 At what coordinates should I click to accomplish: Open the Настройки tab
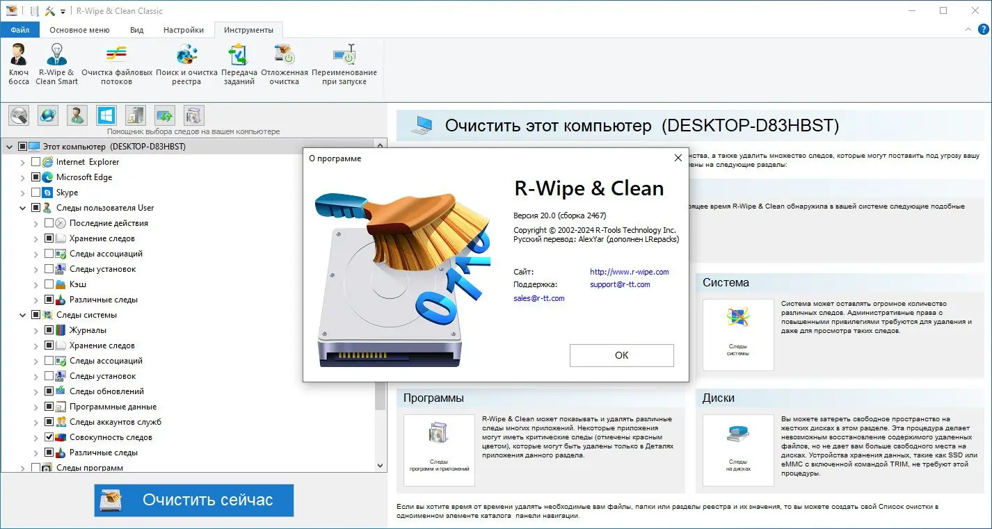click(x=184, y=30)
